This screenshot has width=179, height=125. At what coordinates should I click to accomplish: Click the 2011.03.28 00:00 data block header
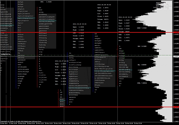click(x=80, y=24)
